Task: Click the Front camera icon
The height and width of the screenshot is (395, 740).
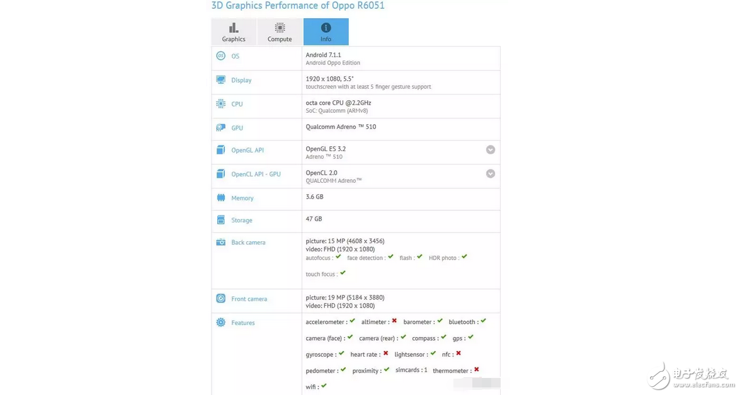Action: [x=220, y=299]
